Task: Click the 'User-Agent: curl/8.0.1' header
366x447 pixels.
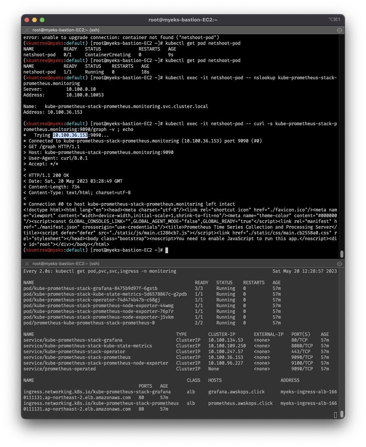Action: [x=56, y=158]
